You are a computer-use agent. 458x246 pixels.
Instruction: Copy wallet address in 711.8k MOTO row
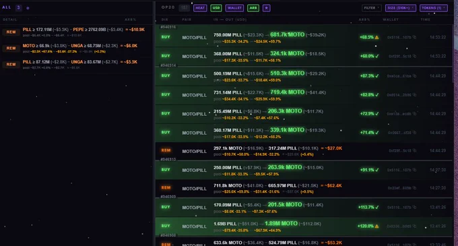(414, 188)
